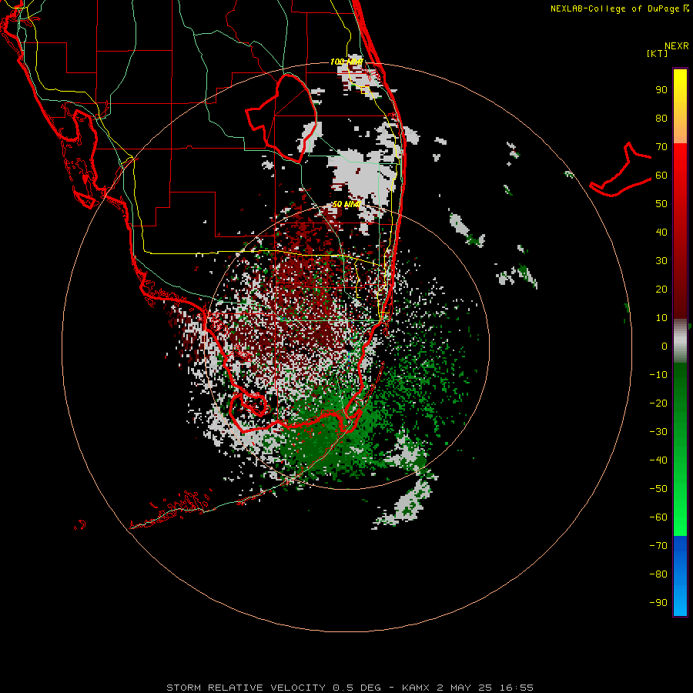Select the -90 value on the velocity scale

pos(658,603)
